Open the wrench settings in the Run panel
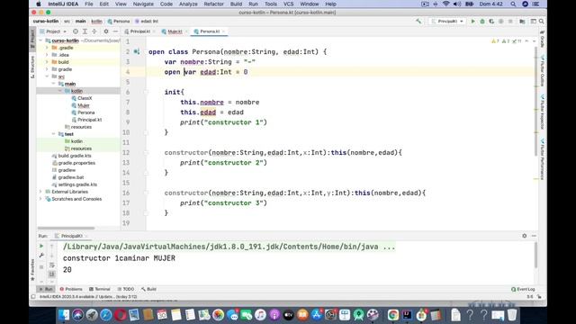 [41, 256]
